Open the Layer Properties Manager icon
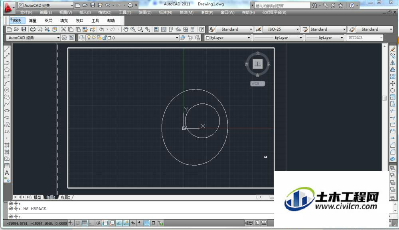 click(x=82, y=38)
